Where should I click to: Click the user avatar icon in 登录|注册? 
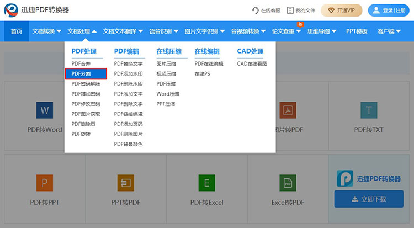tap(376, 10)
